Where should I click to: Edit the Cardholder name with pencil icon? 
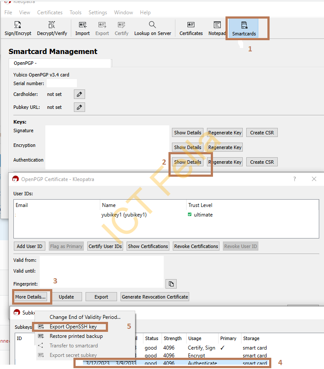[79, 94]
